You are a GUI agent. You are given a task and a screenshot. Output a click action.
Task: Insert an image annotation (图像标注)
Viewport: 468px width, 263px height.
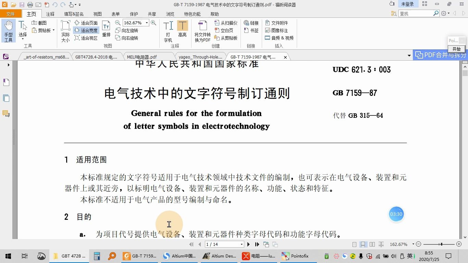(x=276, y=30)
